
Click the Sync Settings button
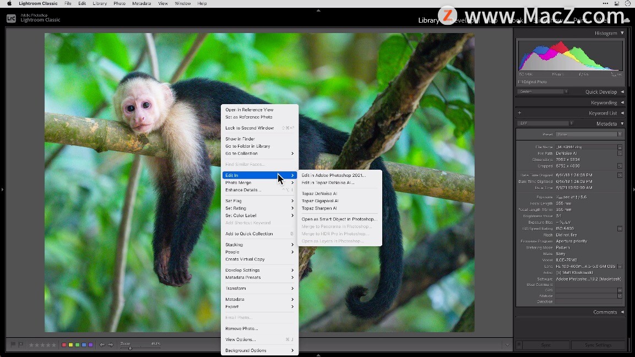click(x=598, y=345)
